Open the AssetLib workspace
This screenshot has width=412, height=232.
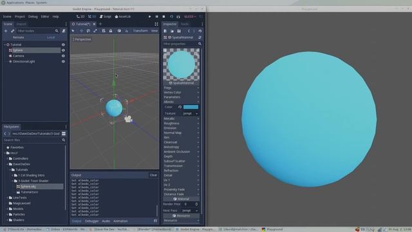coord(123,17)
